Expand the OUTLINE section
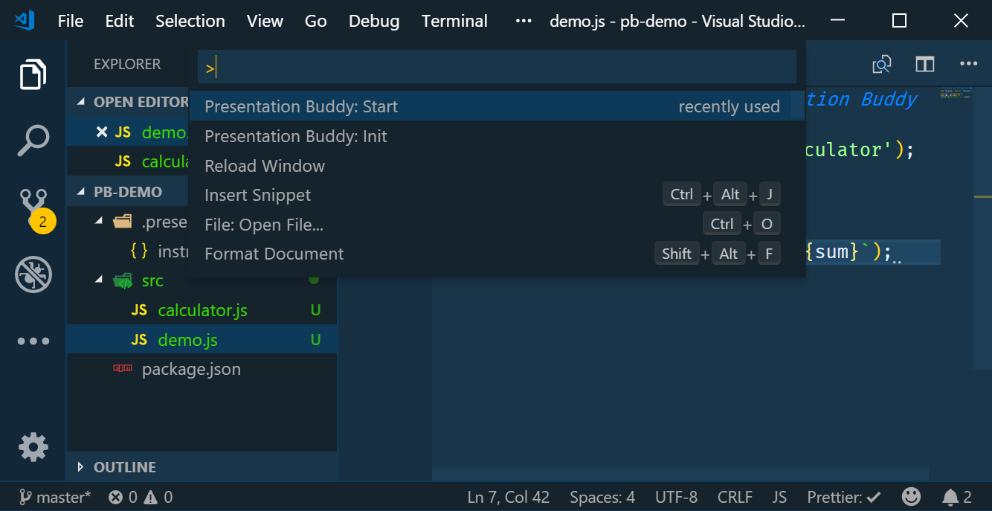This screenshot has height=511, width=992. pyautogui.click(x=81, y=467)
